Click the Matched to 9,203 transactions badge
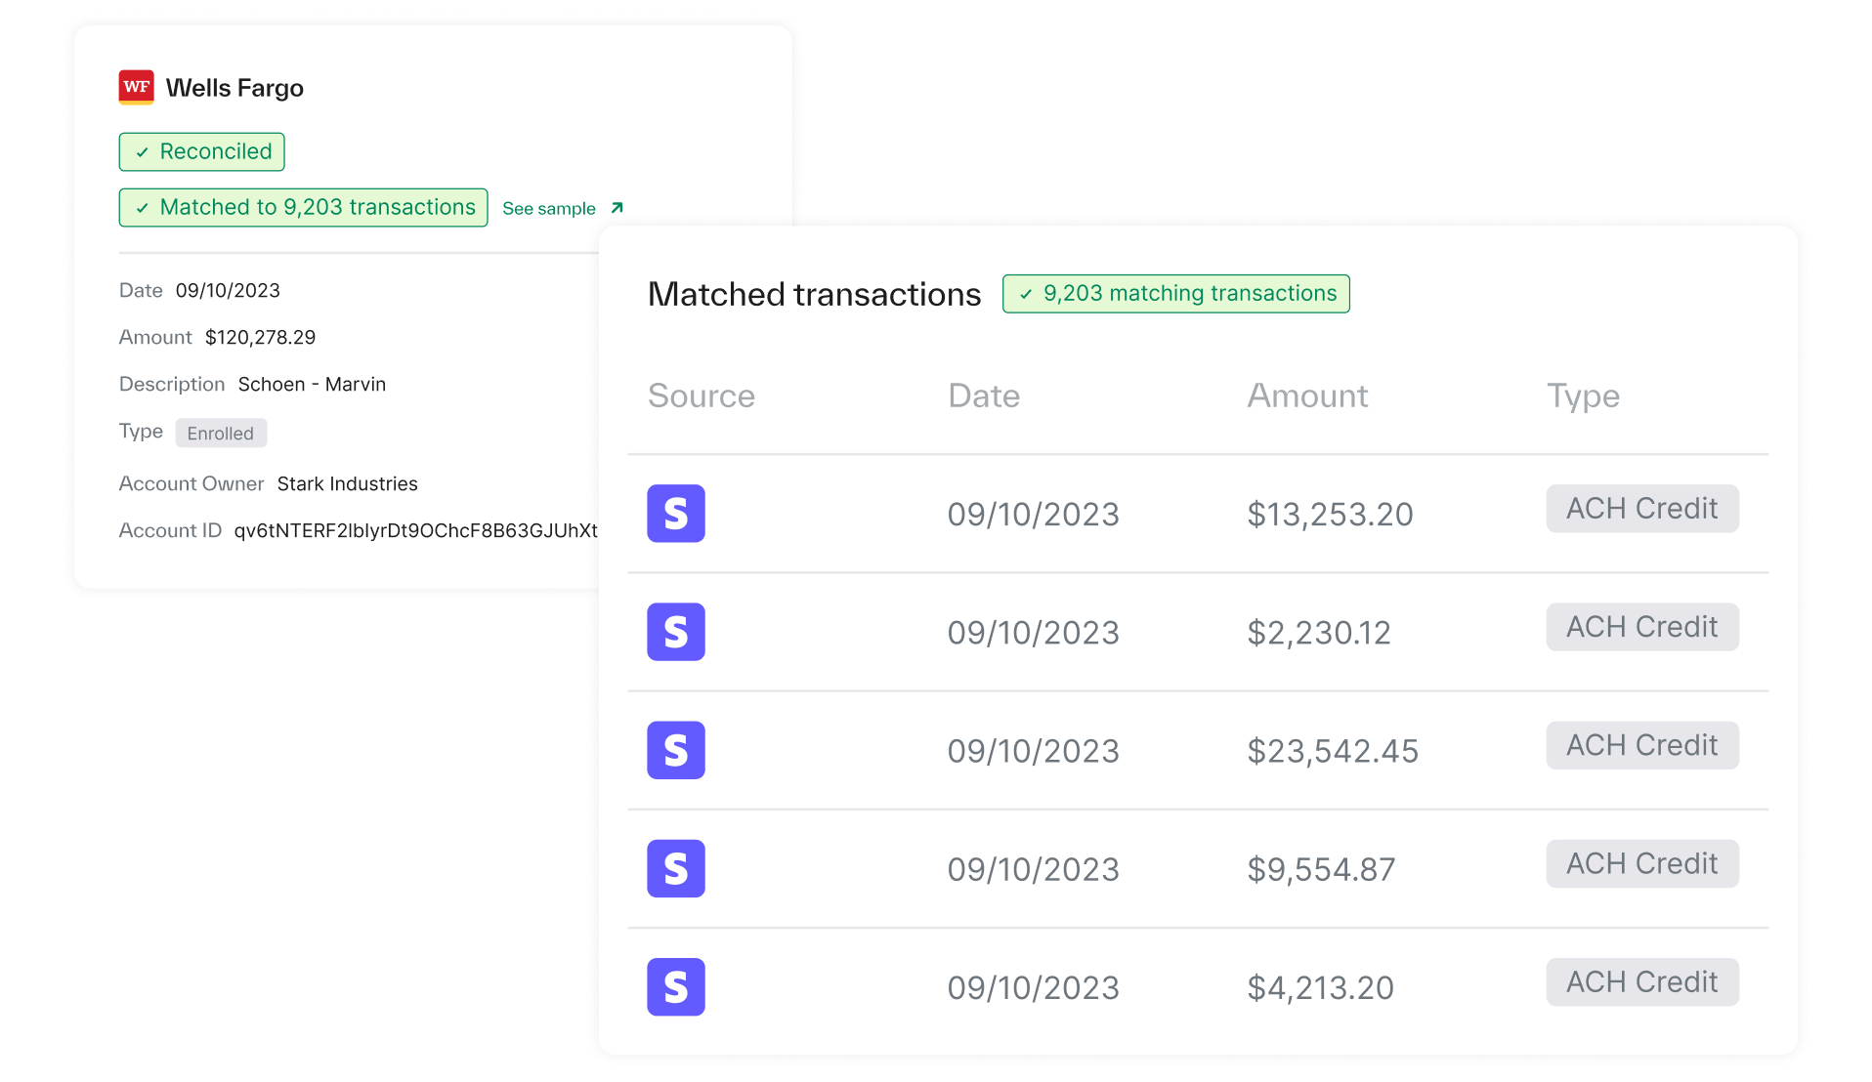 point(303,208)
